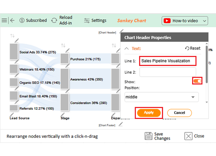Click the properties panel vertical scrollbar

[x=206, y=64]
